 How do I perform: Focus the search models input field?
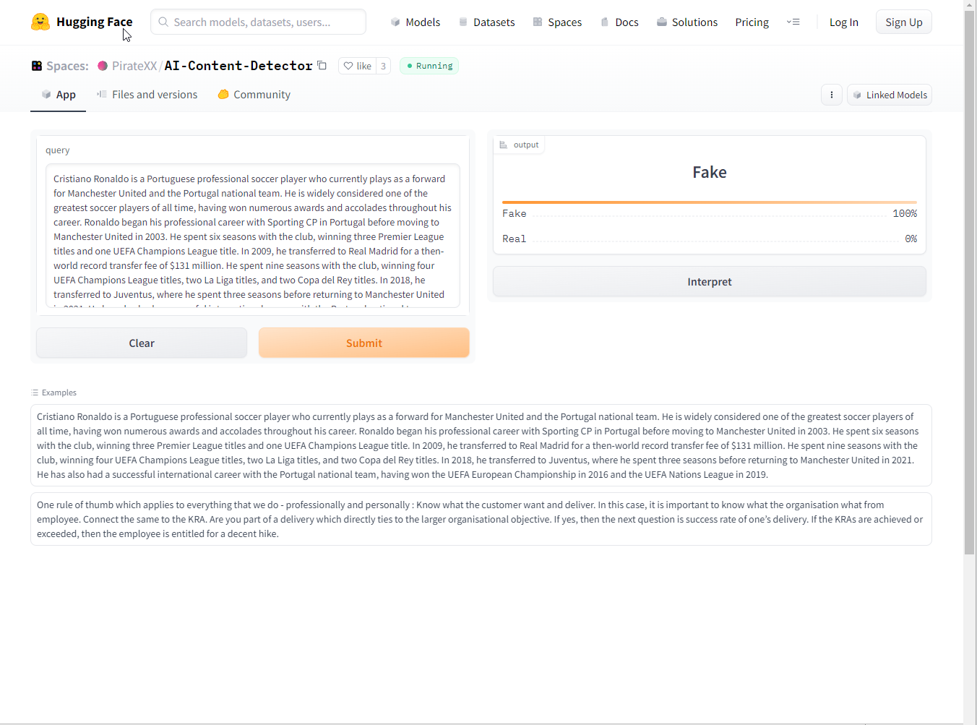(258, 22)
